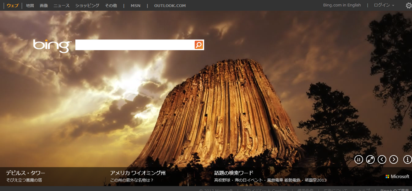
Task: Open the image info icon
Action: [x=407, y=159]
